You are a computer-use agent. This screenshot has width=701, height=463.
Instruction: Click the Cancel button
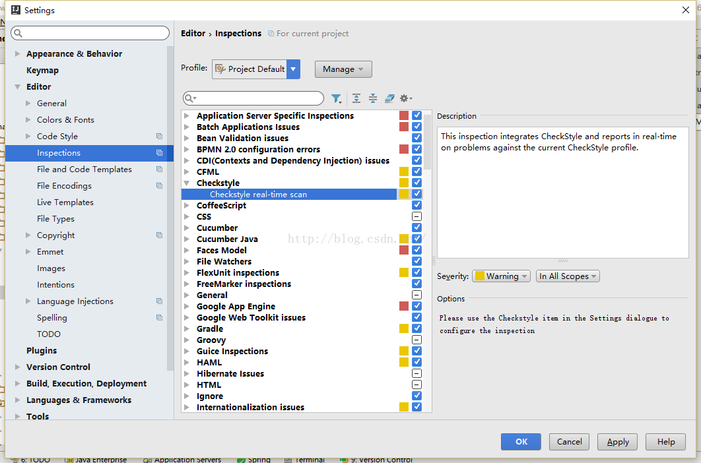tap(569, 441)
